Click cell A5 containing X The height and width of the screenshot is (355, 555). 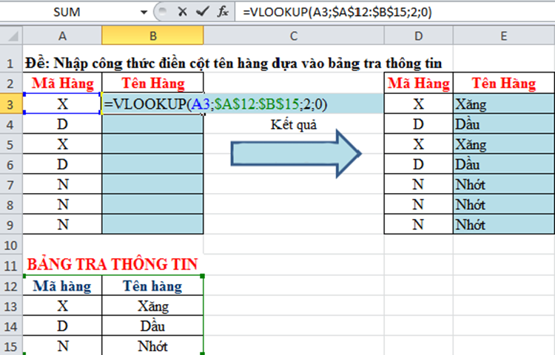(x=63, y=144)
